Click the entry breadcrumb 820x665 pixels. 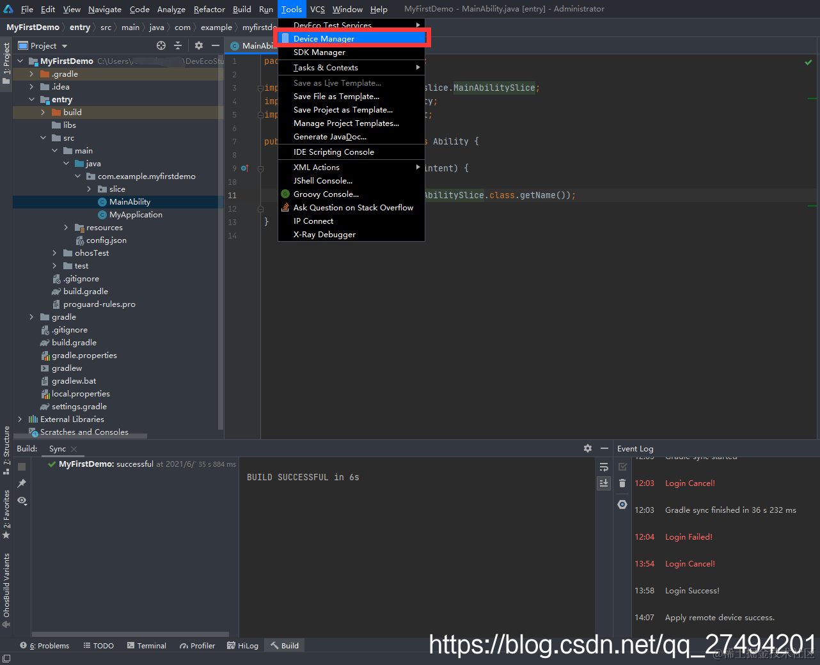coord(79,27)
